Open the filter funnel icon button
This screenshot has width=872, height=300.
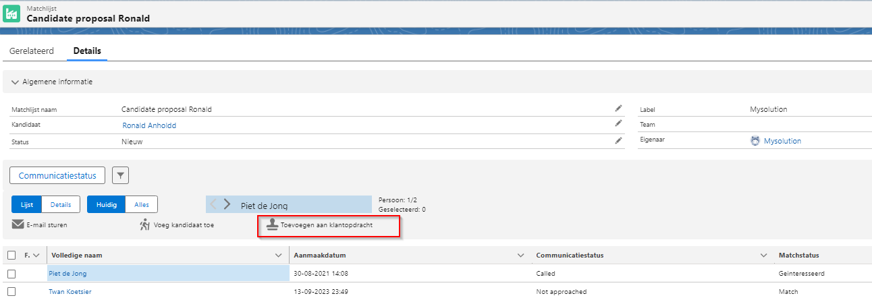120,176
